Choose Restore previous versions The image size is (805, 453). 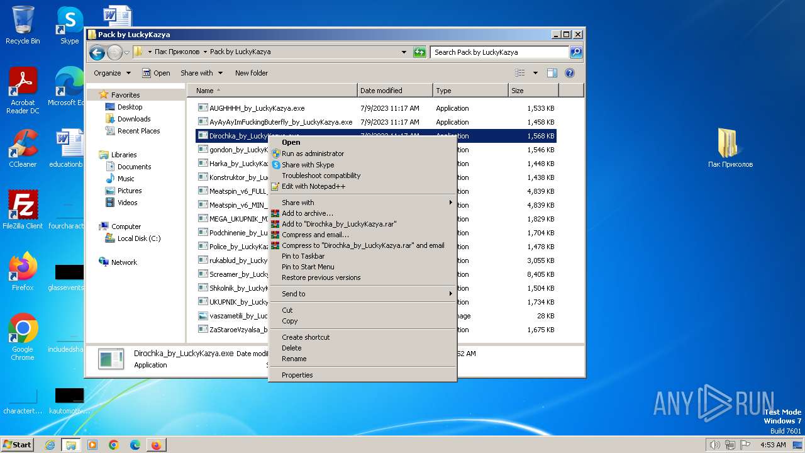pyautogui.click(x=362, y=277)
